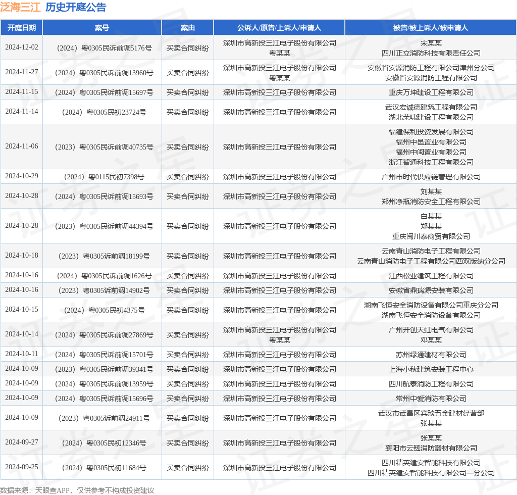This screenshot has width=517, height=495.
Task: Select date 2024-10-14 cell
Action: (22, 334)
